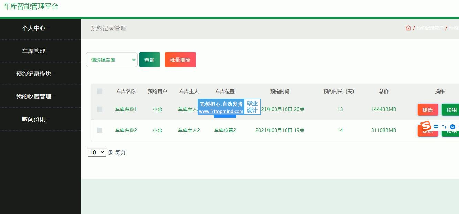Click the duration value 14
The height and width of the screenshot is (214, 459).
pyautogui.click(x=340, y=130)
